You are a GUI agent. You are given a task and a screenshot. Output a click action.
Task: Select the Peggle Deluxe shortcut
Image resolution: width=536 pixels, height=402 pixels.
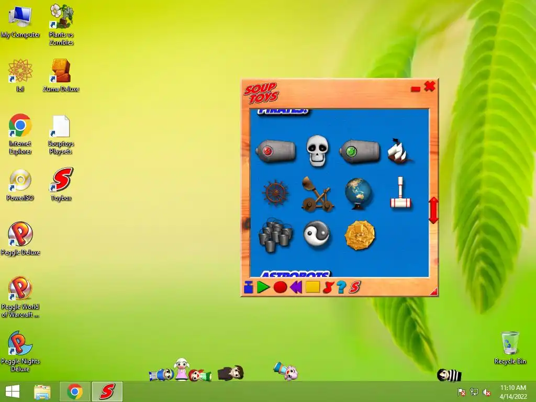[20, 239]
